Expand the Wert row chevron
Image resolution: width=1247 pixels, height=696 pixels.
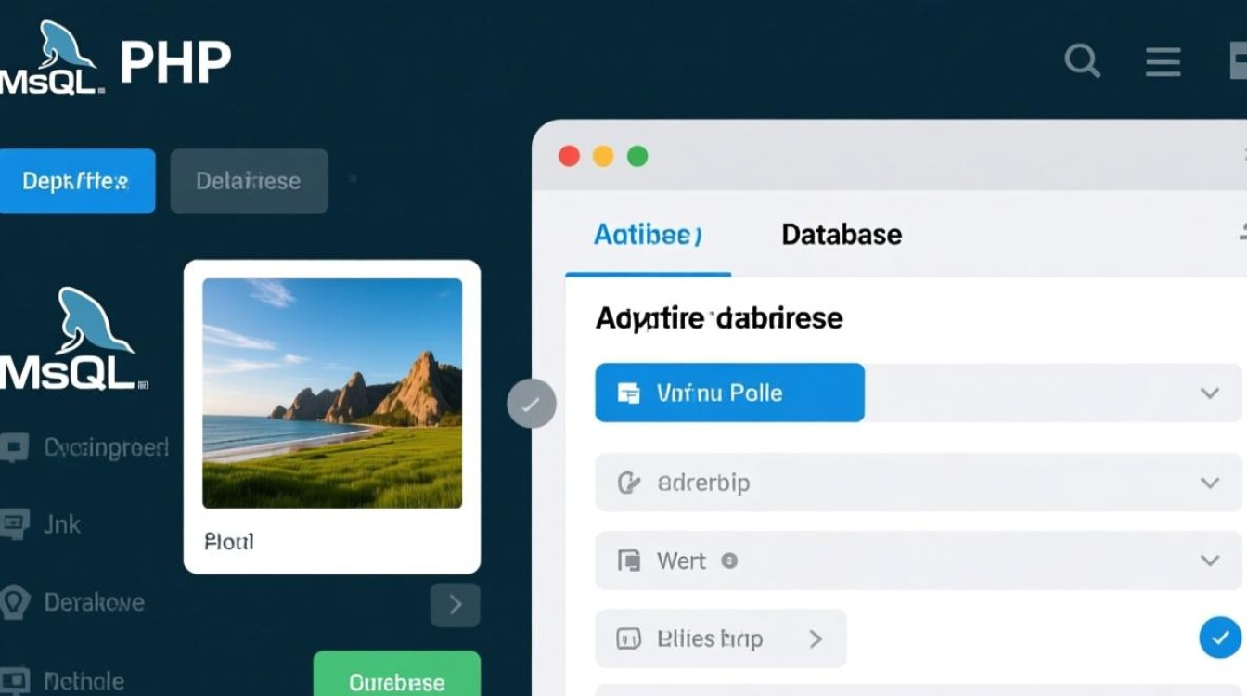[1209, 561]
